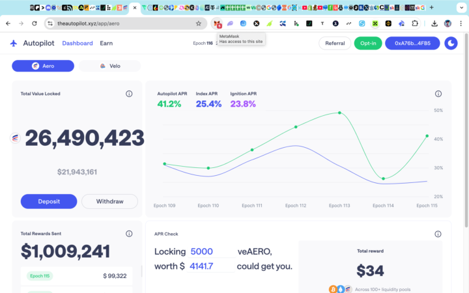Click the page vertical scrollbar
Viewport: 469px width, 293px height.
pyautogui.click(x=466, y=130)
